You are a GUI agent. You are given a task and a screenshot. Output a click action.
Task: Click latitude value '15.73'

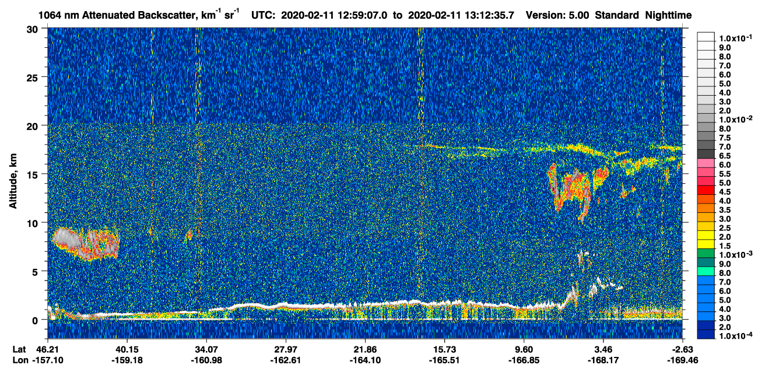(444, 349)
